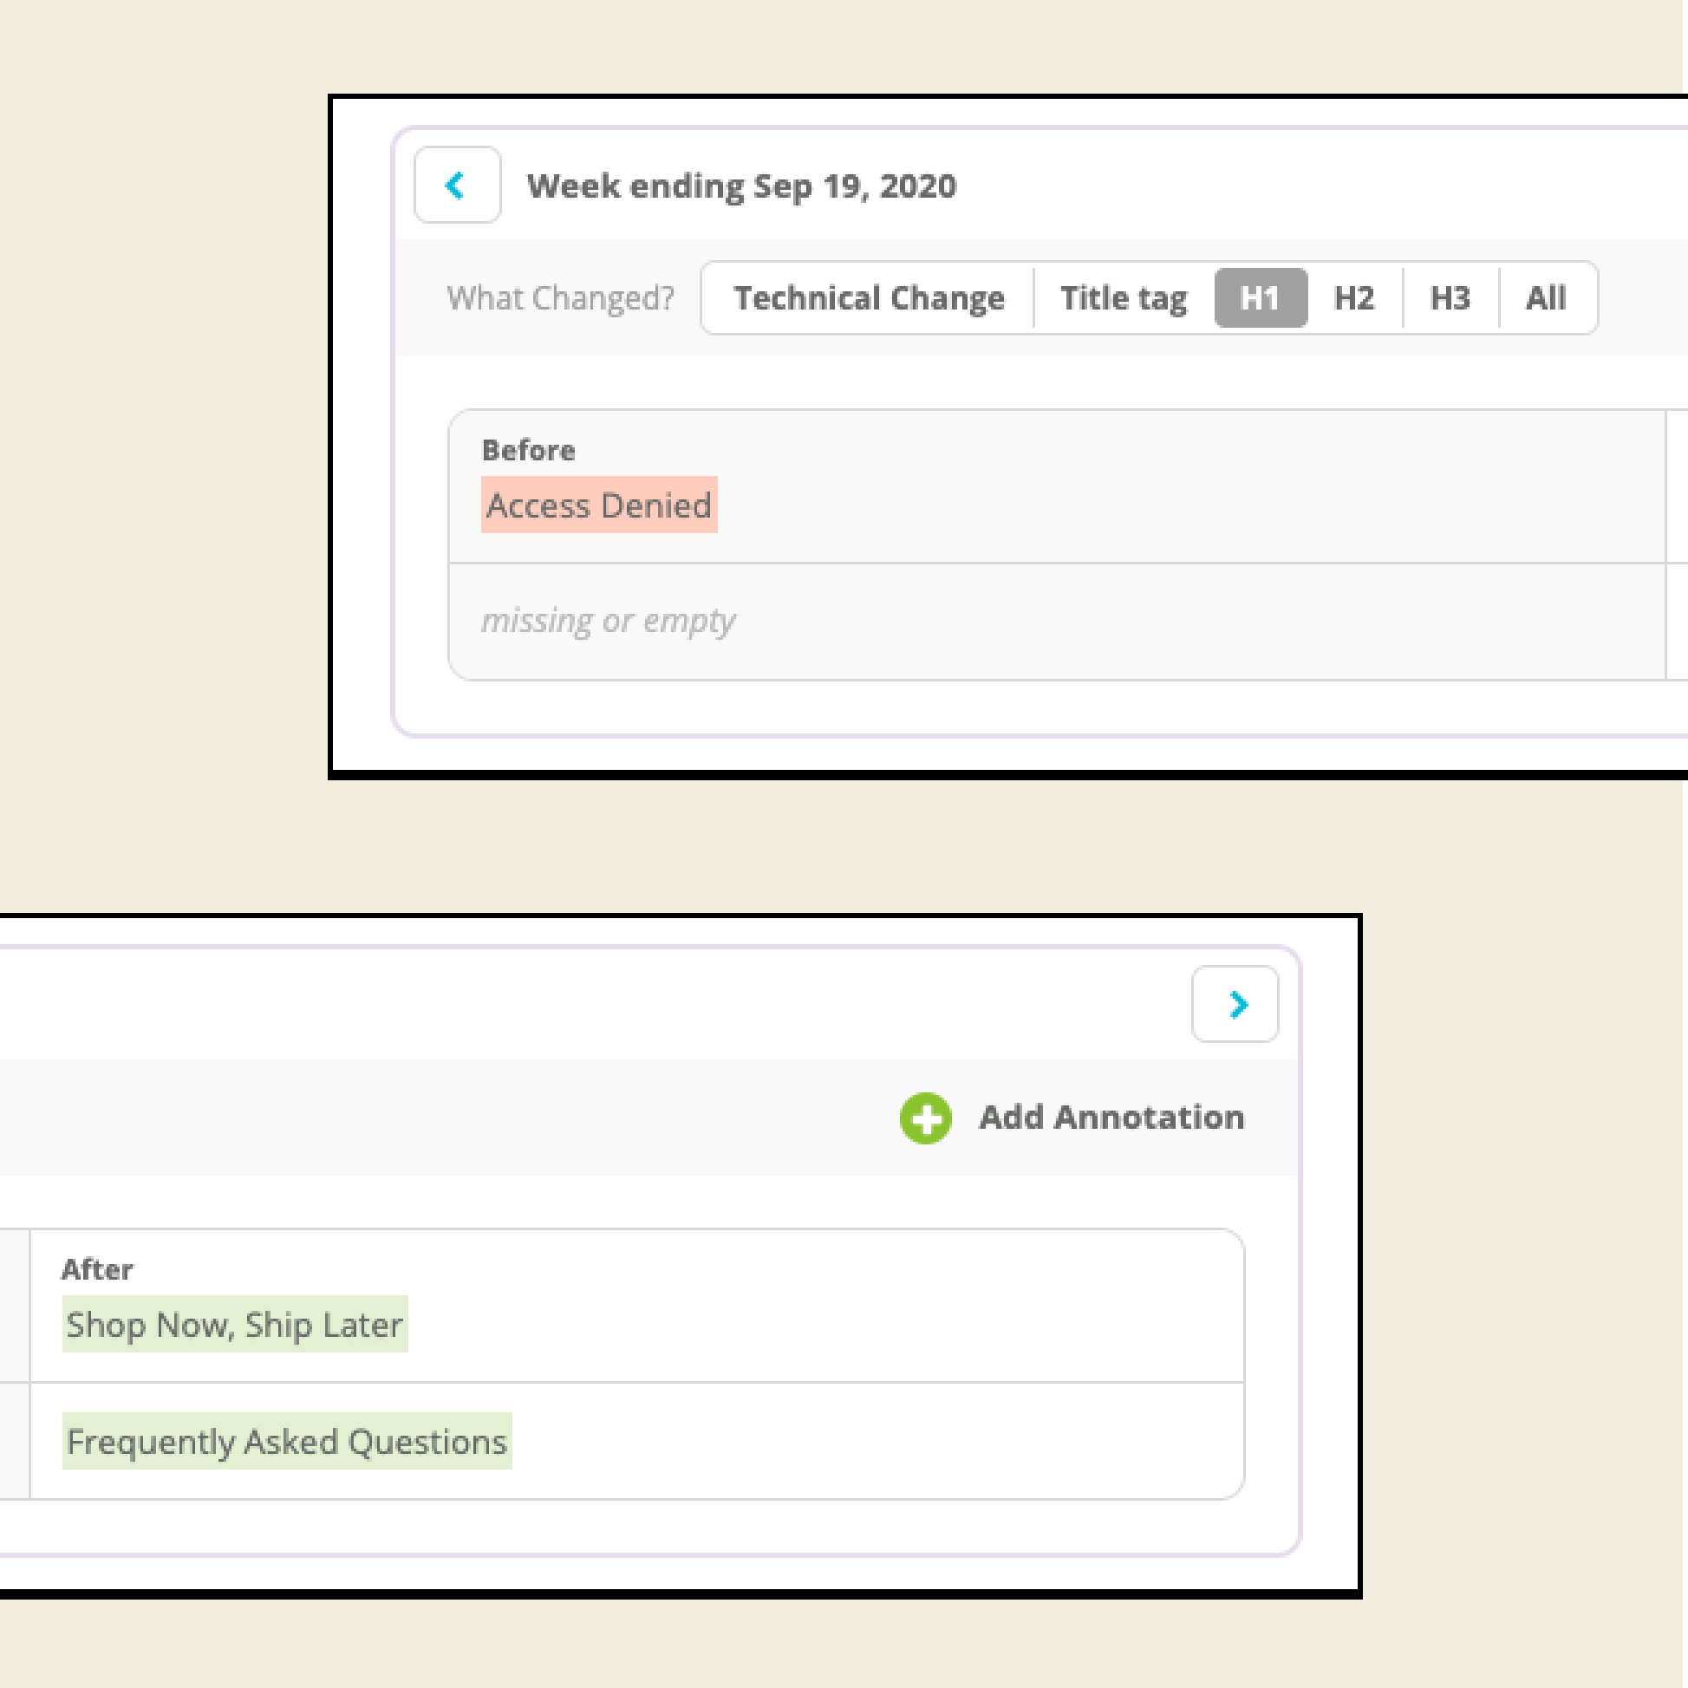Choose the H3 change filter
This screenshot has height=1688, width=1688.
click(1450, 298)
